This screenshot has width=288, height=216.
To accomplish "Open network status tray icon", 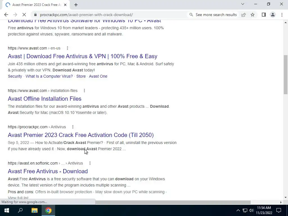I will click(x=245, y=210).
